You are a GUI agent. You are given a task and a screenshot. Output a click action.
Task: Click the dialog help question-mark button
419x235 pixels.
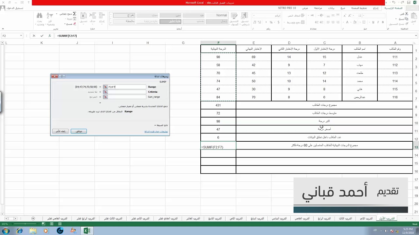pos(62,76)
